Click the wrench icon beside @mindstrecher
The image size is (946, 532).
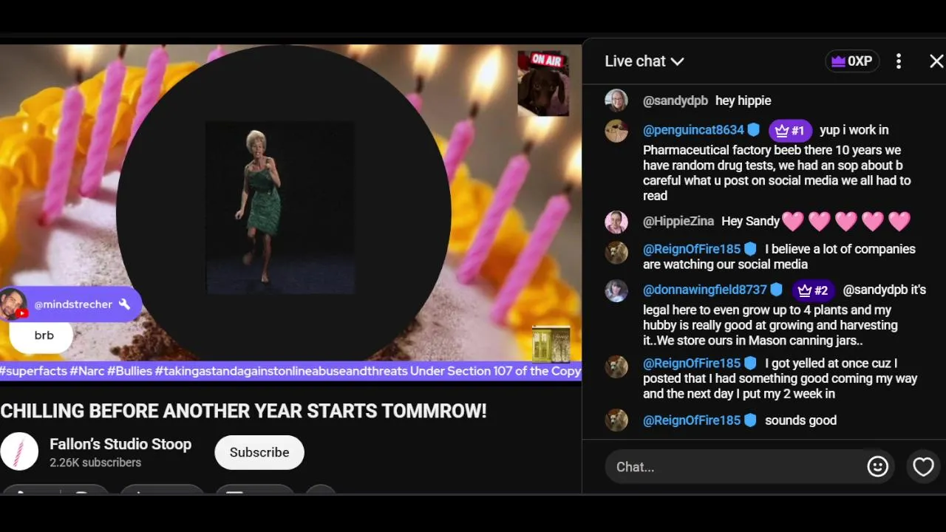124,304
